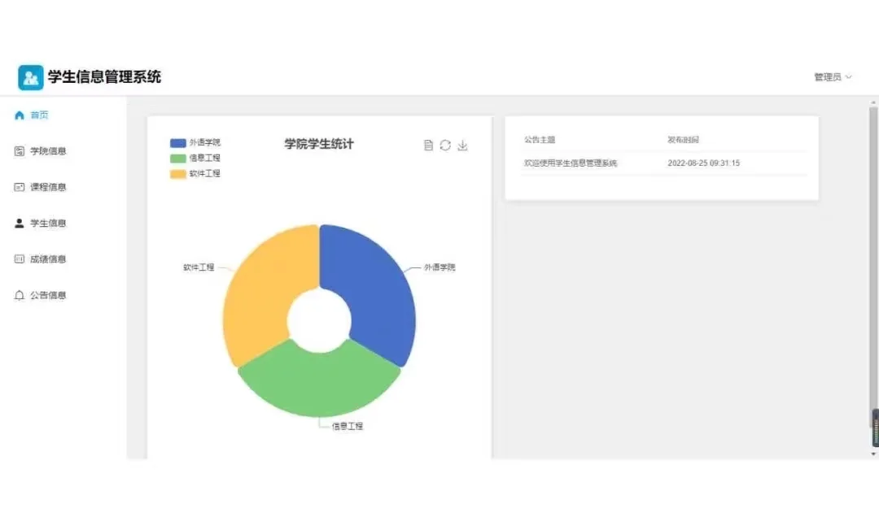Download the chart as an image
879x517 pixels.
click(x=462, y=145)
